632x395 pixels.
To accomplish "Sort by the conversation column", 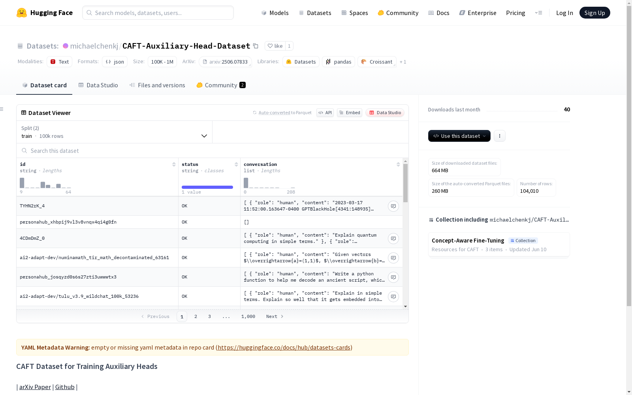I will tap(398, 164).
